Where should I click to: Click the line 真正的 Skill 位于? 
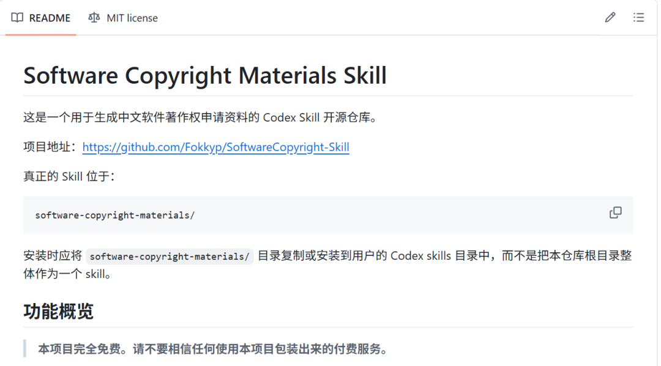pyautogui.click(x=69, y=176)
